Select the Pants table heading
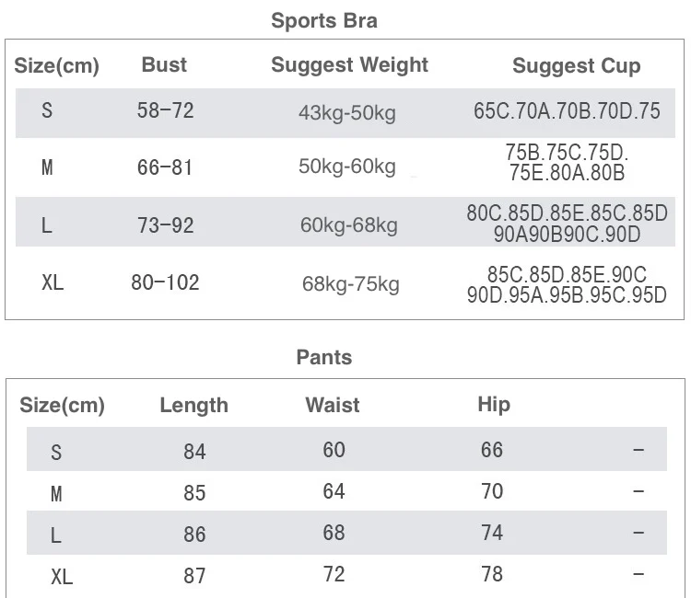The image size is (691, 598). tap(324, 357)
